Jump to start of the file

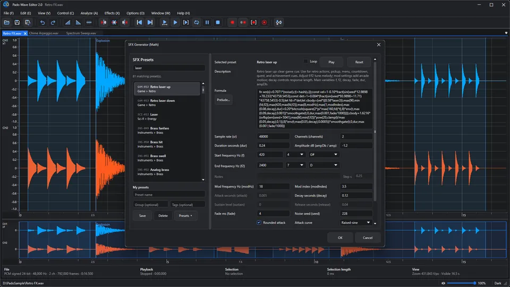point(139,22)
